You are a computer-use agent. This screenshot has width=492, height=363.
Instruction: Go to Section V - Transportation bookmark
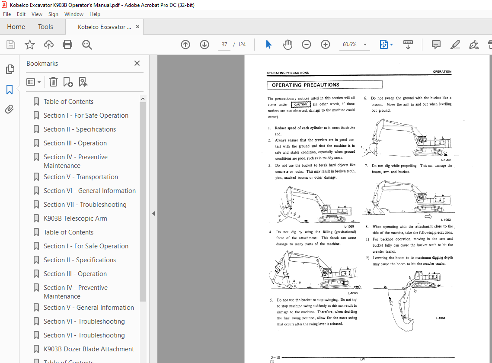point(81,177)
